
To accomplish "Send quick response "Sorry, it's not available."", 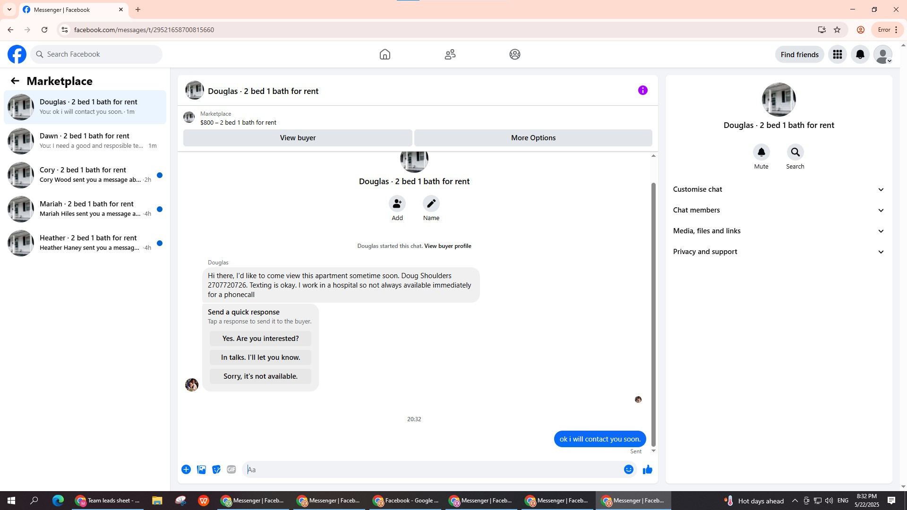I will (x=260, y=376).
